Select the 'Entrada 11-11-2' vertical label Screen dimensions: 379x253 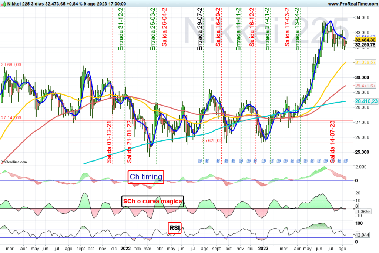[238, 29]
